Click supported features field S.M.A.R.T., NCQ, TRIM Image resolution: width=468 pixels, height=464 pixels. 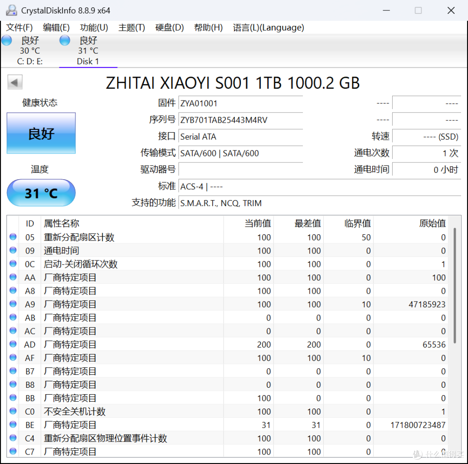tap(320, 203)
